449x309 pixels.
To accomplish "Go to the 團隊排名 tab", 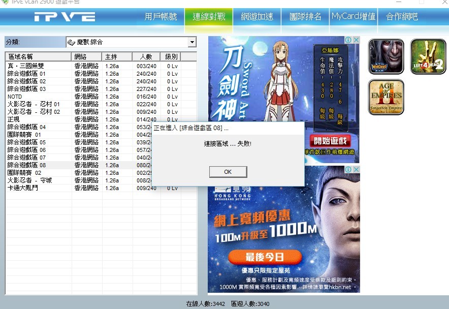I will coord(305,17).
